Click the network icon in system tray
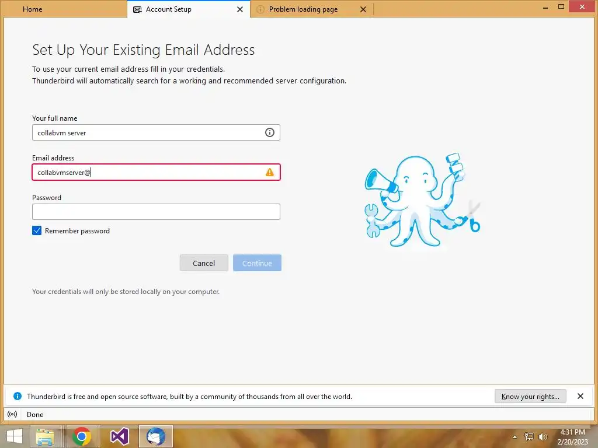Image resolution: width=598 pixels, height=448 pixels. [x=529, y=436]
